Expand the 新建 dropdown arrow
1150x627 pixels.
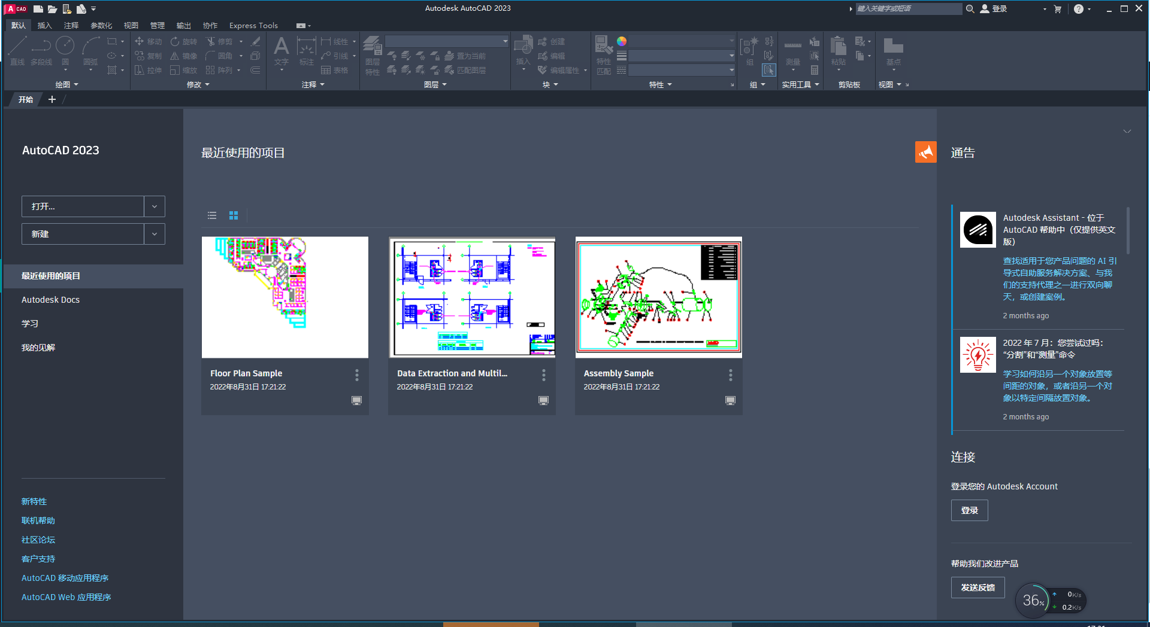(x=155, y=234)
